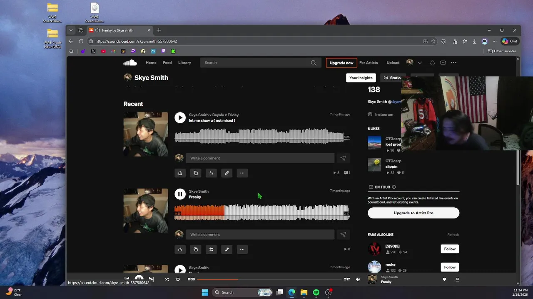
Task: Pause the Freaky track in the list
Action: [180, 194]
